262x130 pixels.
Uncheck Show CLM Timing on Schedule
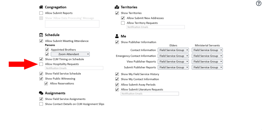[41, 59]
